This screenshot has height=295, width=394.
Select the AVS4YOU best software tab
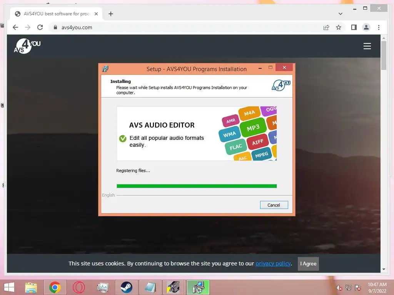click(56, 14)
